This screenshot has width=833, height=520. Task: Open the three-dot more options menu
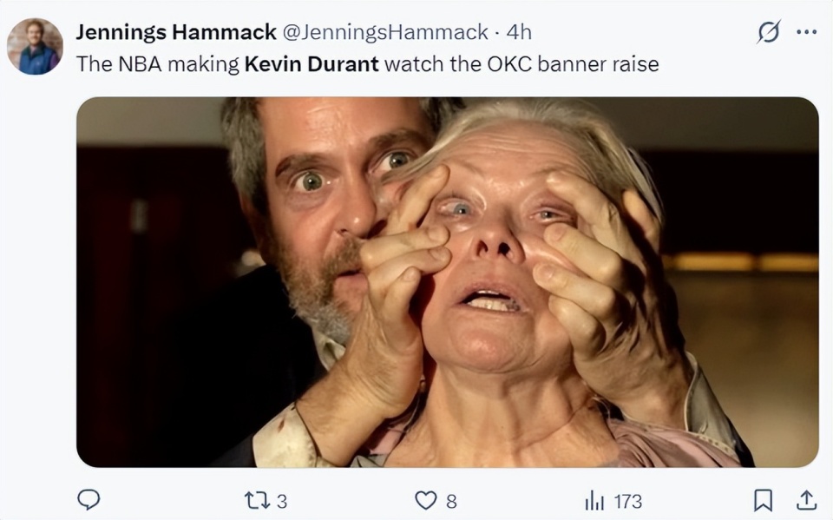click(806, 32)
